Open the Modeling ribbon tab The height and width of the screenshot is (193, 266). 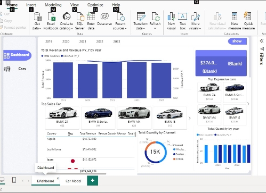53,5
